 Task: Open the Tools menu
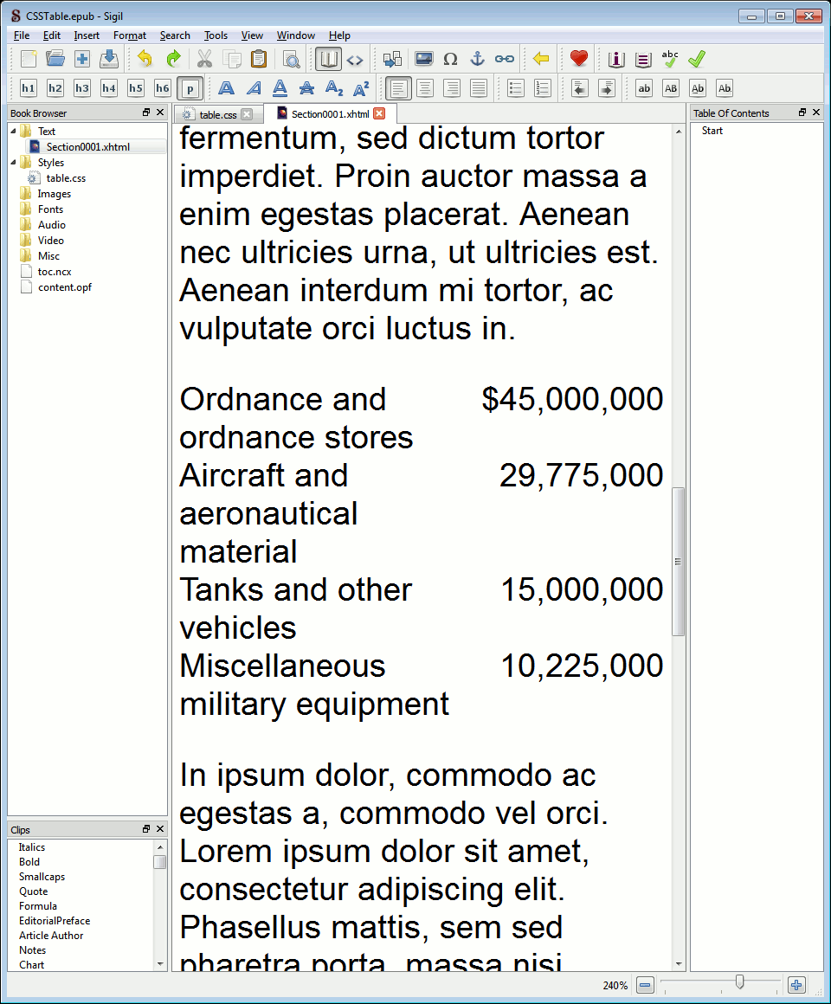[x=216, y=35]
